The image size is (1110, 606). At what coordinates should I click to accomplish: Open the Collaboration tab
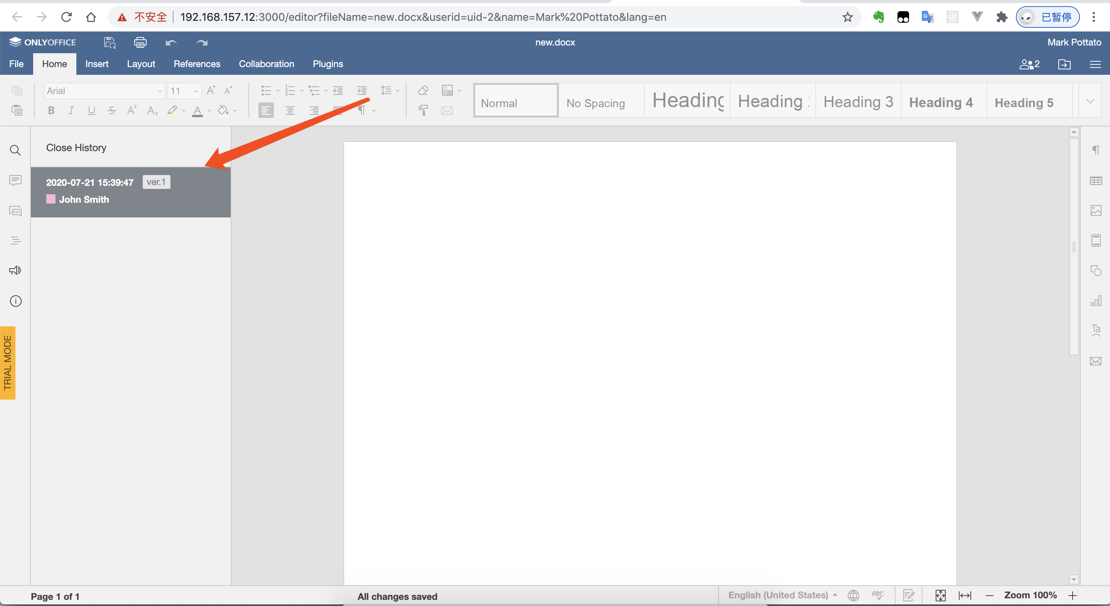pyautogui.click(x=266, y=64)
